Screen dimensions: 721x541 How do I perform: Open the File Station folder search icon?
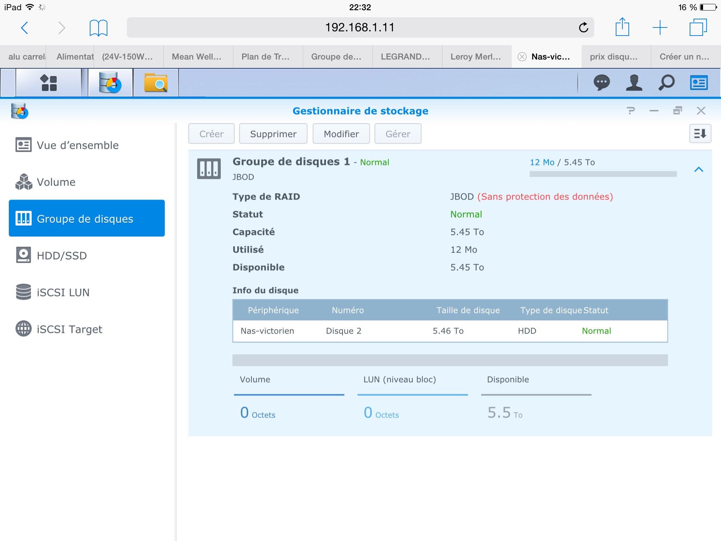point(156,83)
